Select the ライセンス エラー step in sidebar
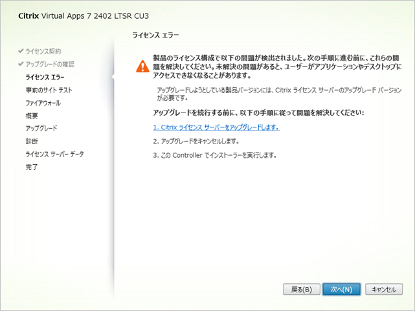Viewport: 415px width, 311px height. tap(46, 77)
